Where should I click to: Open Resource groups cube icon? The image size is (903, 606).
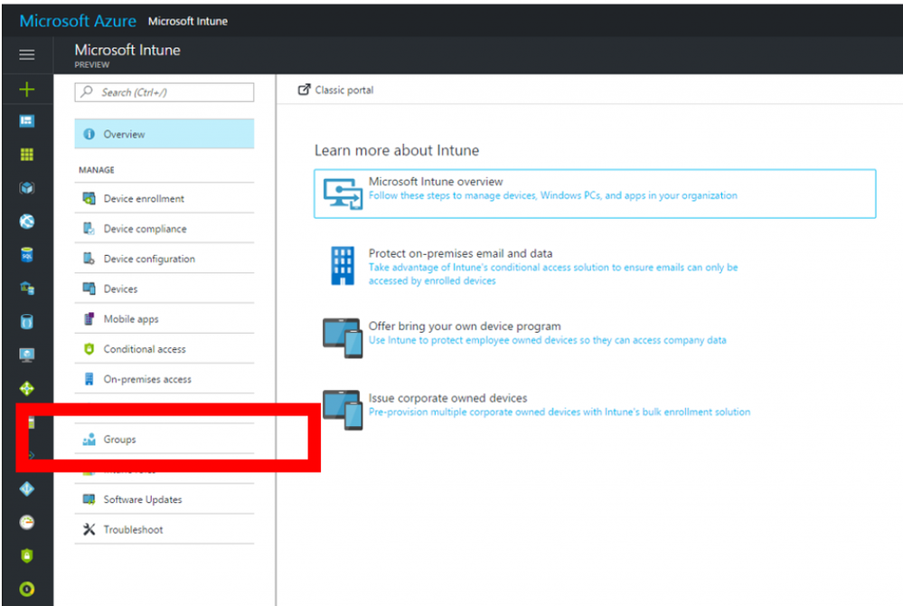click(26, 188)
